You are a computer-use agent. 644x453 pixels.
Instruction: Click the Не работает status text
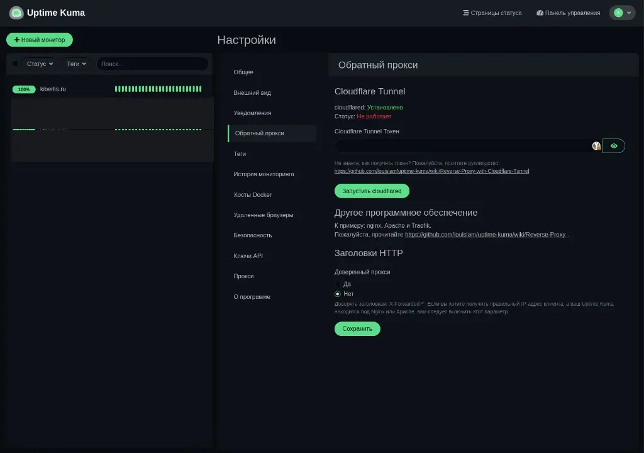coord(374,116)
